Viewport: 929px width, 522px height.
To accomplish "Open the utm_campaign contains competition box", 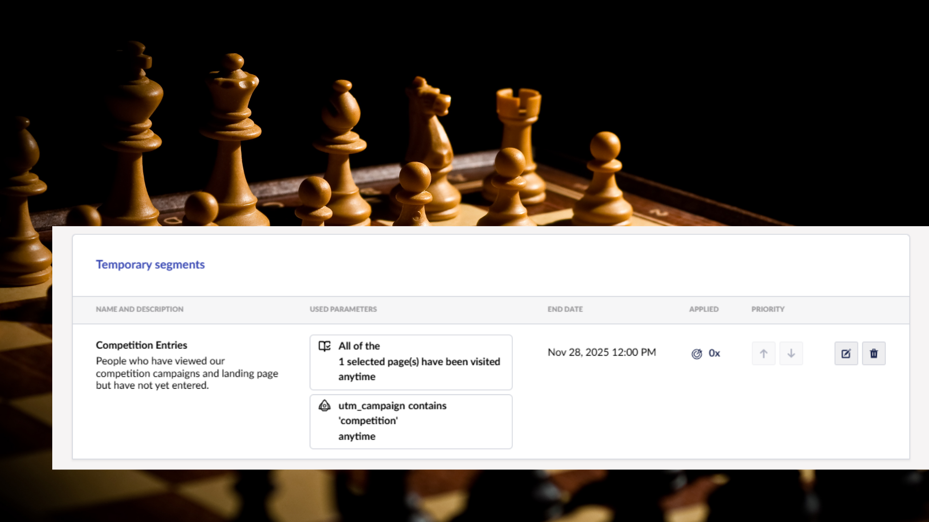I will 411,421.
